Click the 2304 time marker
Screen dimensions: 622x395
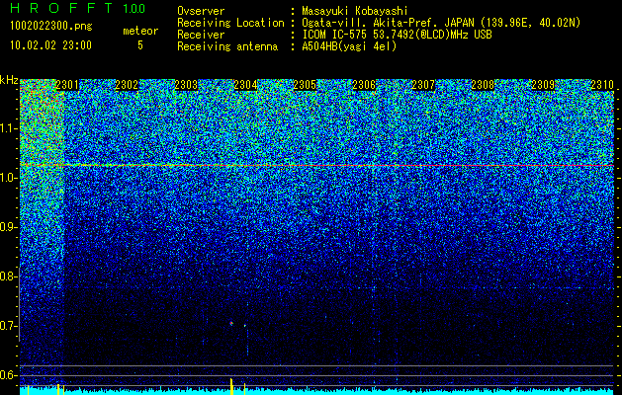(x=245, y=85)
